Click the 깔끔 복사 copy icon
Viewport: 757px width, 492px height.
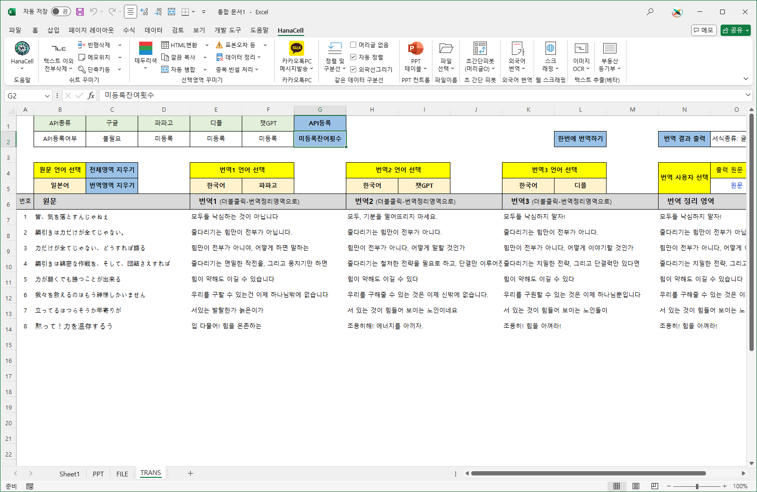165,57
